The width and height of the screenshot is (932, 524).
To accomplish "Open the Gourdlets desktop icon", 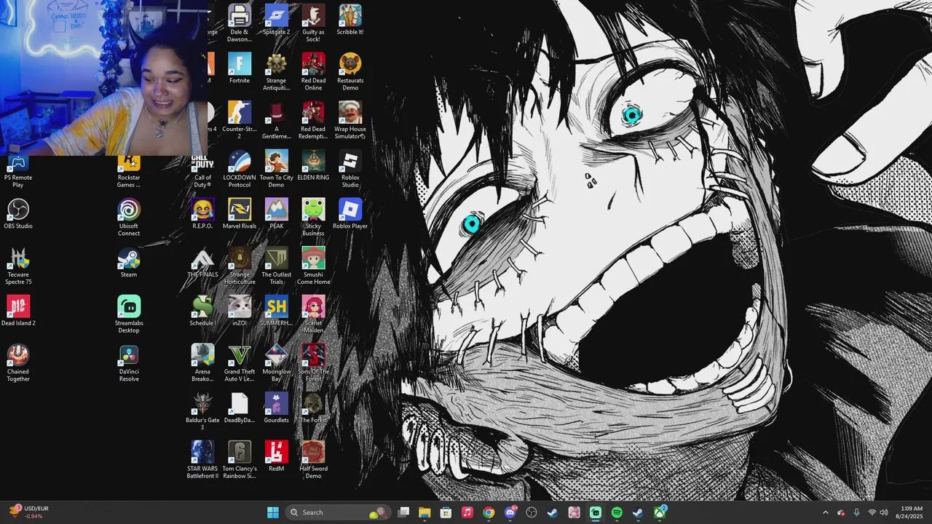I will (x=276, y=408).
